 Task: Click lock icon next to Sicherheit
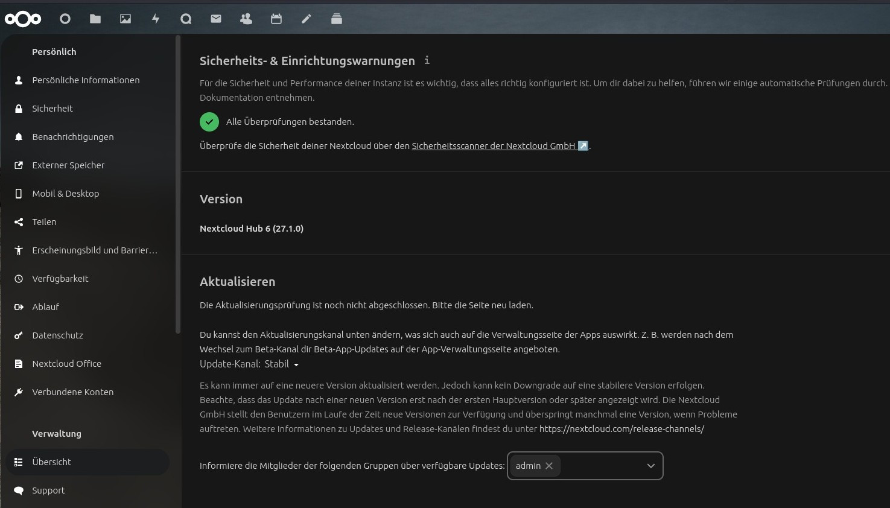19,109
